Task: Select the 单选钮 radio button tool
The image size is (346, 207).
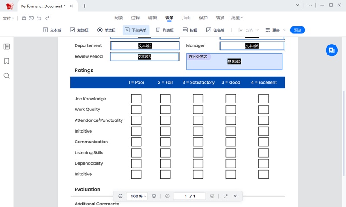Action: tap(106, 30)
